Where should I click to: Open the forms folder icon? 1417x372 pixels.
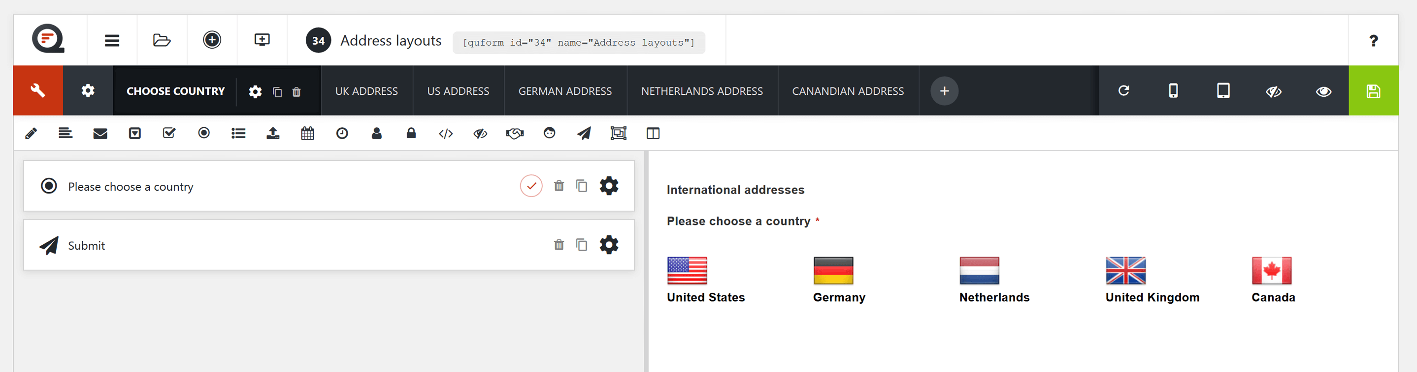(x=162, y=40)
